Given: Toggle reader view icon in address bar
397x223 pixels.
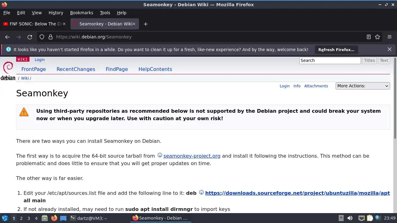Looking at the screenshot, I should (x=369, y=37).
